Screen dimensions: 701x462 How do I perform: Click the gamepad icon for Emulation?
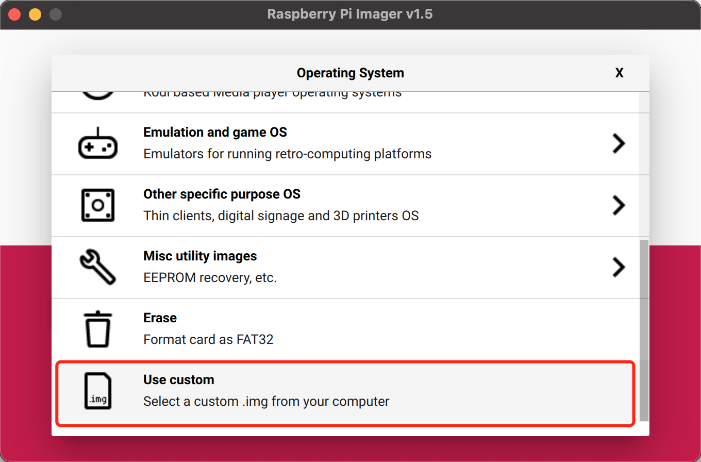tap(97, 143)
